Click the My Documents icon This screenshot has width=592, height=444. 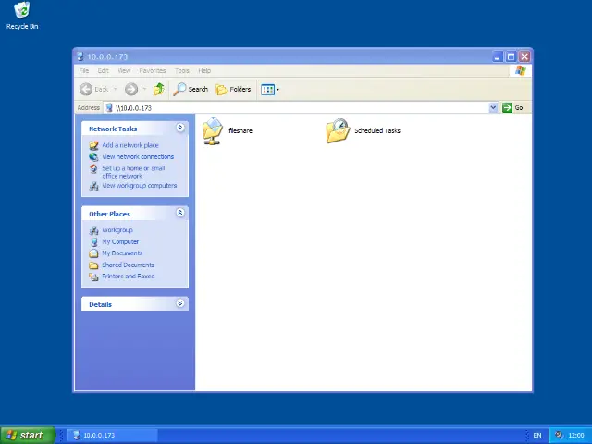(x=93, y=253)
